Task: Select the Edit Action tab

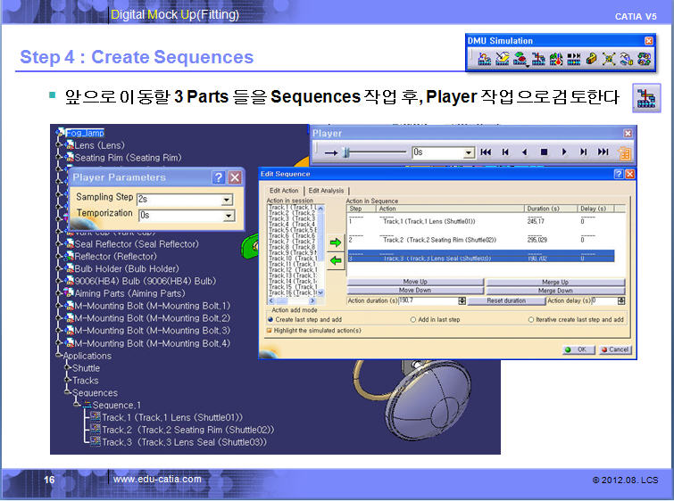Action: coord(284,191)
